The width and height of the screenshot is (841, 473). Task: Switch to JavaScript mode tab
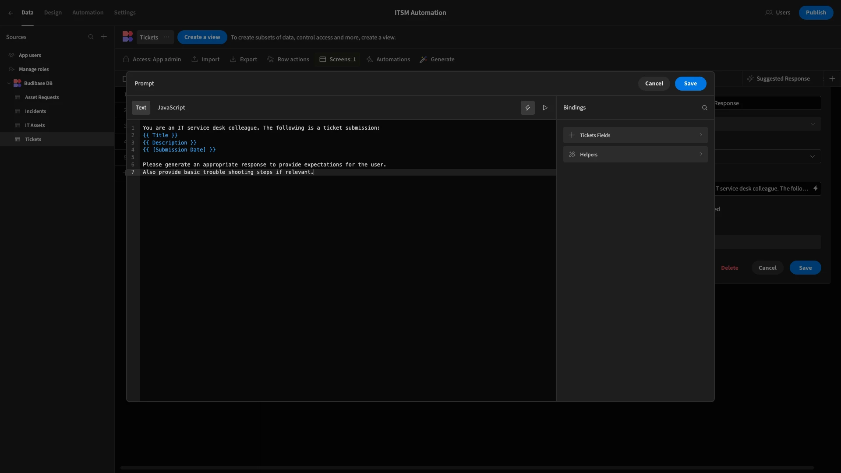click(x=171, y=108)
